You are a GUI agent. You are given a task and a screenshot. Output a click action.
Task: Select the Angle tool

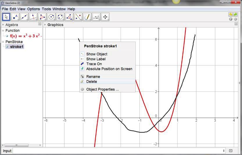(x=69, y=17)
